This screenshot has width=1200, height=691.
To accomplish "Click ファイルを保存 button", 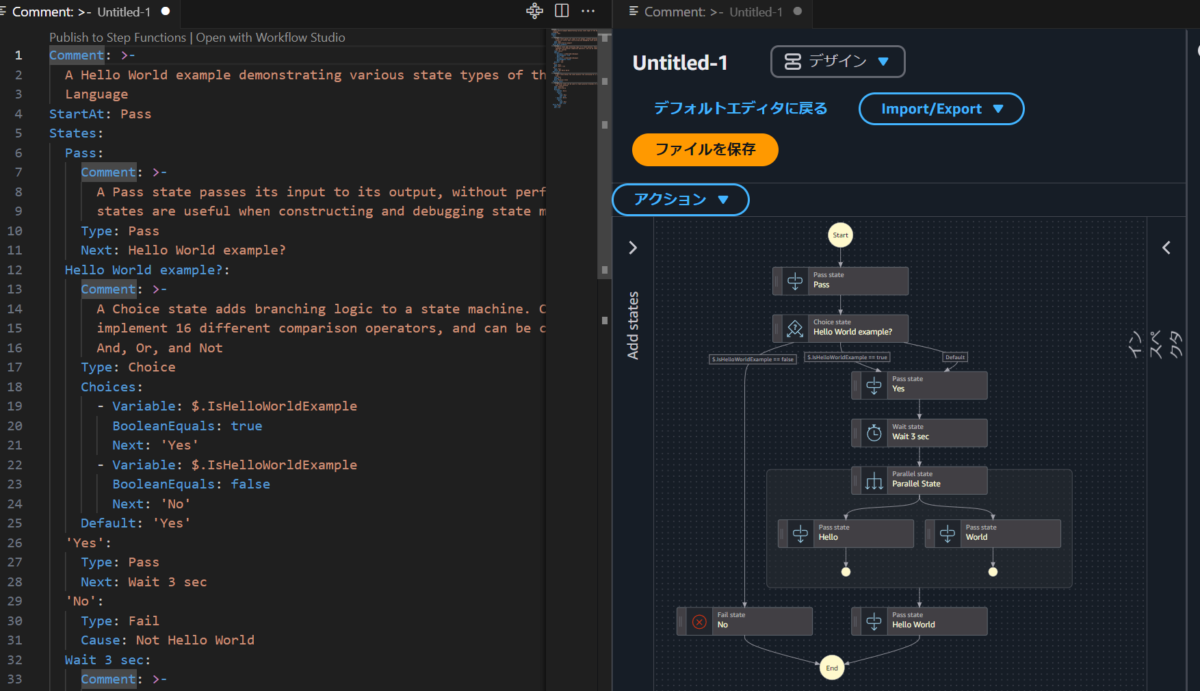I will pos(705,150).
